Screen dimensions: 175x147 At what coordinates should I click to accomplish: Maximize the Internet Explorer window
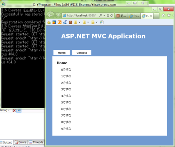[x=161, y=9]
